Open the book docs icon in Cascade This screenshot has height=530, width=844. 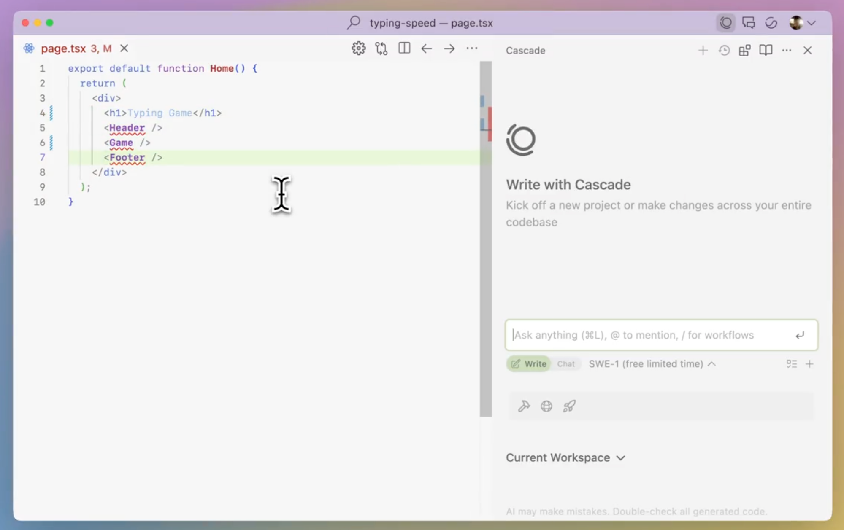click(x=766, y=51)
